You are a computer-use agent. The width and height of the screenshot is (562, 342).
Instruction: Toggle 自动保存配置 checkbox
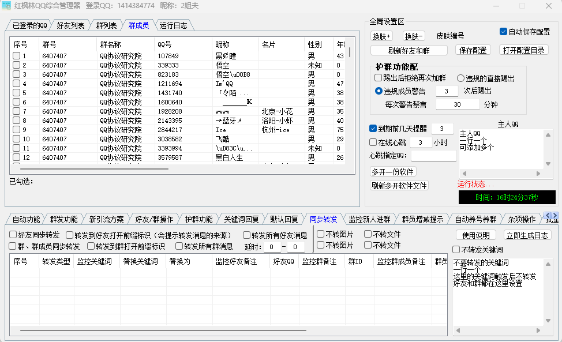pyautogui.click(x=503, y=32)
